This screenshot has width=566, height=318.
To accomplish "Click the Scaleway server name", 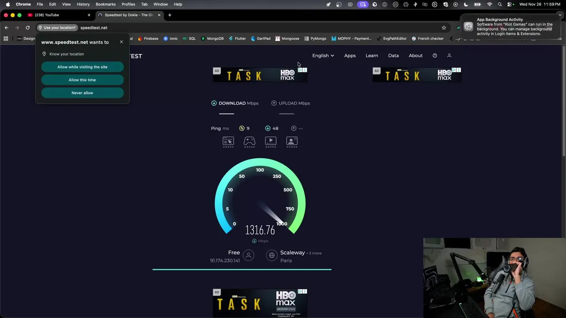I will [x=292, y=253].
